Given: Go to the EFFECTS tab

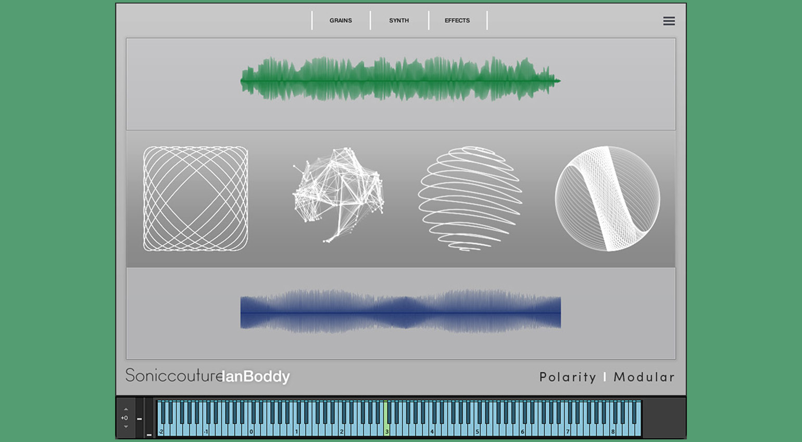Looking at the screenshot, I should (457, 21).
